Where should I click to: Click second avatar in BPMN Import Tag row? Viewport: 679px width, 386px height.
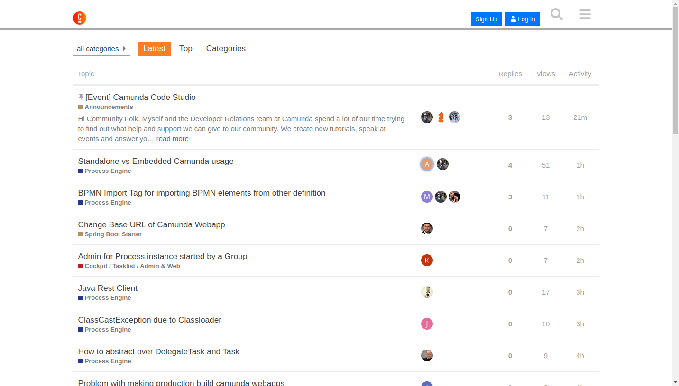click(441, 197)
